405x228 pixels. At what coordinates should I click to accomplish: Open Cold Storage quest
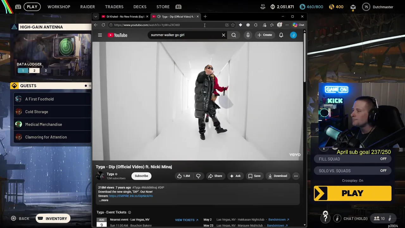click(52, 112)
